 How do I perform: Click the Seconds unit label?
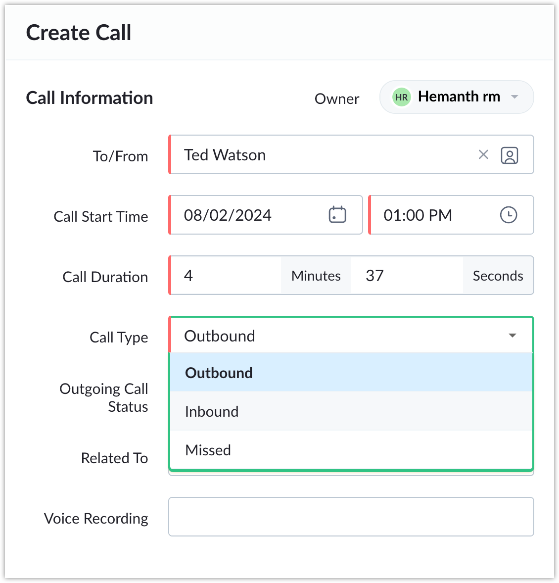498,276
